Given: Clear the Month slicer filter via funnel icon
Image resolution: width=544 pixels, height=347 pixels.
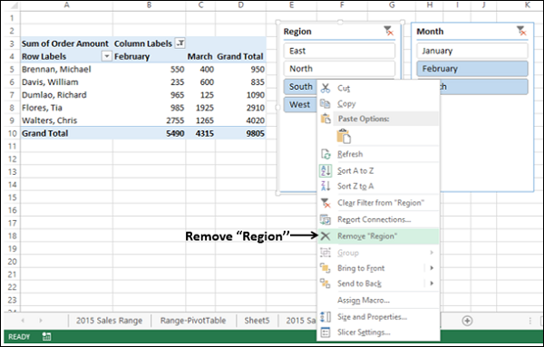Looking at the screenshot, I should point(521,31).
